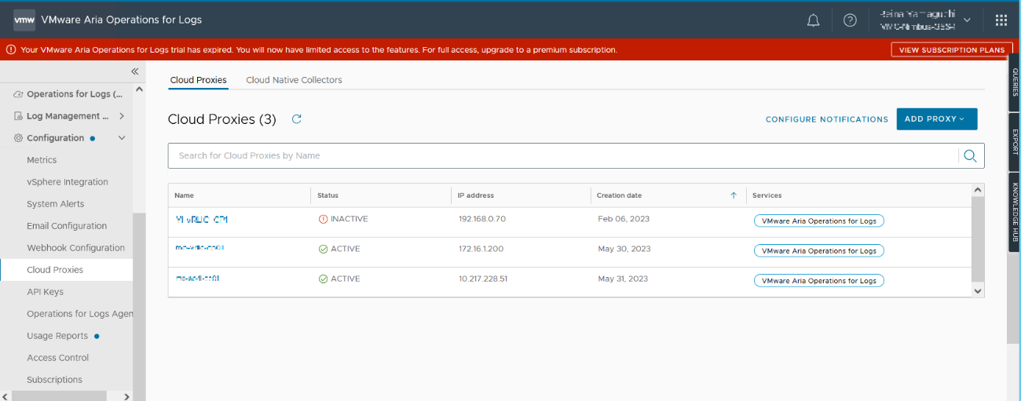Image resolution: width=1021 pixels, height=401 pixels.
Task: Click the service tag in the May 31 row
Action: point(818,280)
